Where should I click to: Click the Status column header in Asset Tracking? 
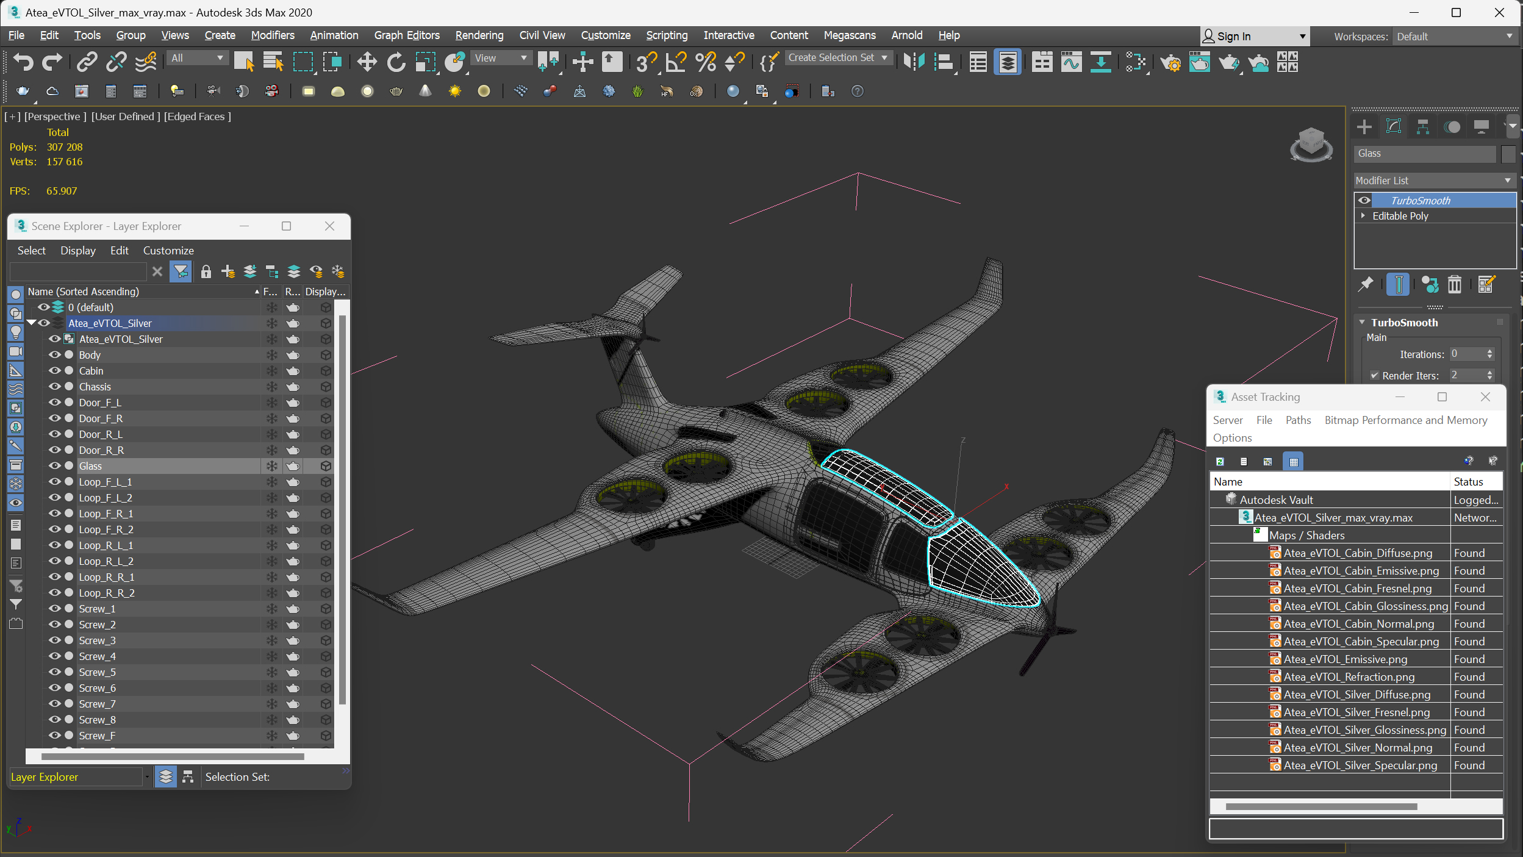[x=1475, y=481]
